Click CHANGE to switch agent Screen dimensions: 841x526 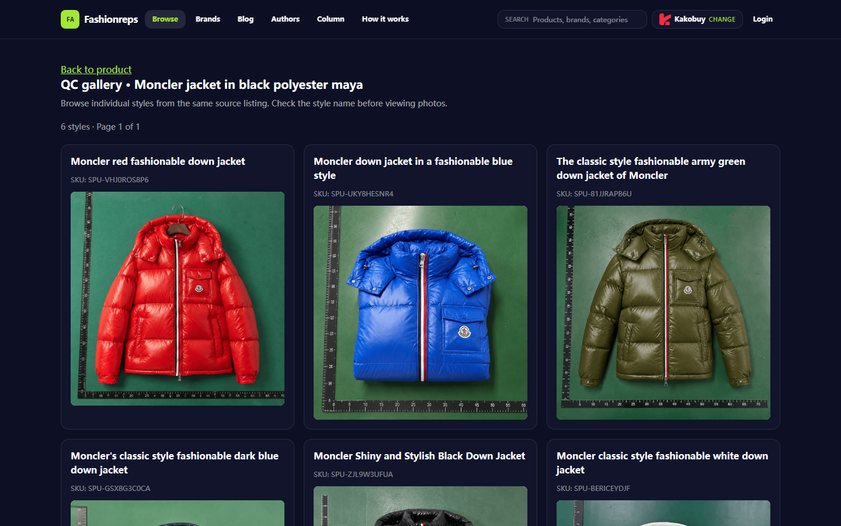[x=722, y=19]
